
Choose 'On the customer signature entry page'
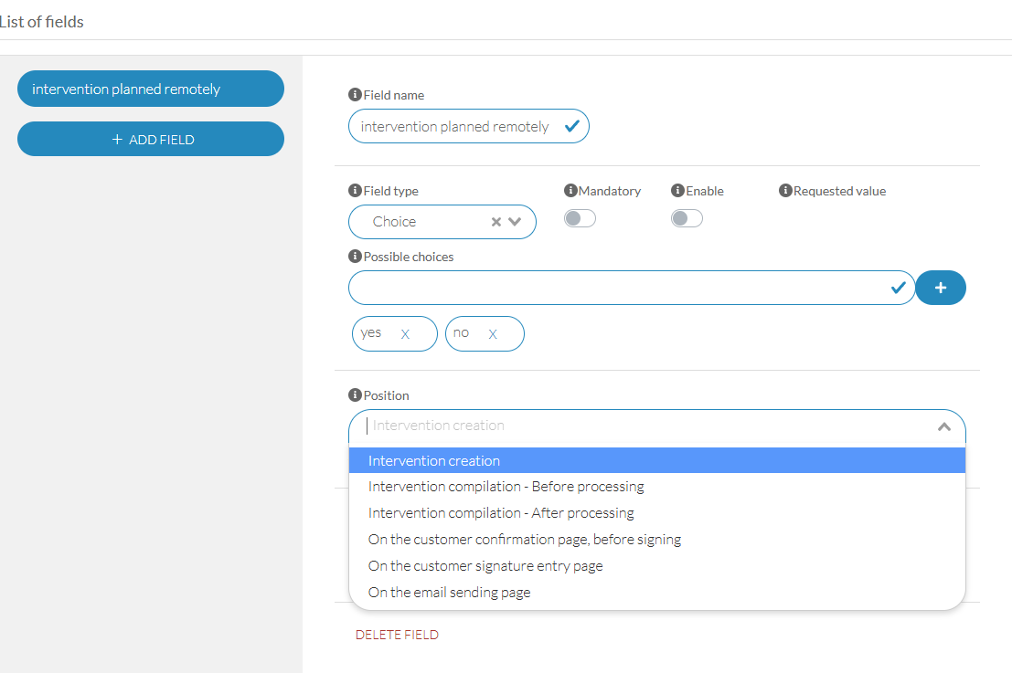pos(657,566)
